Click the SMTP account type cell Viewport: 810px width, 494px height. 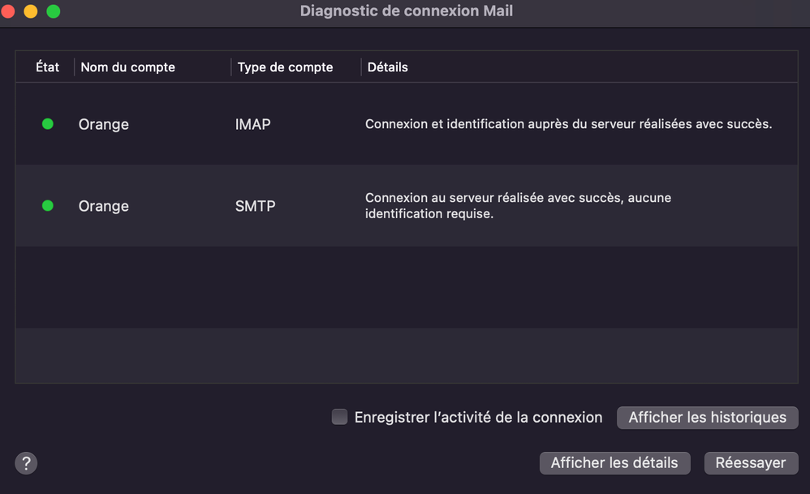point(255,206)
